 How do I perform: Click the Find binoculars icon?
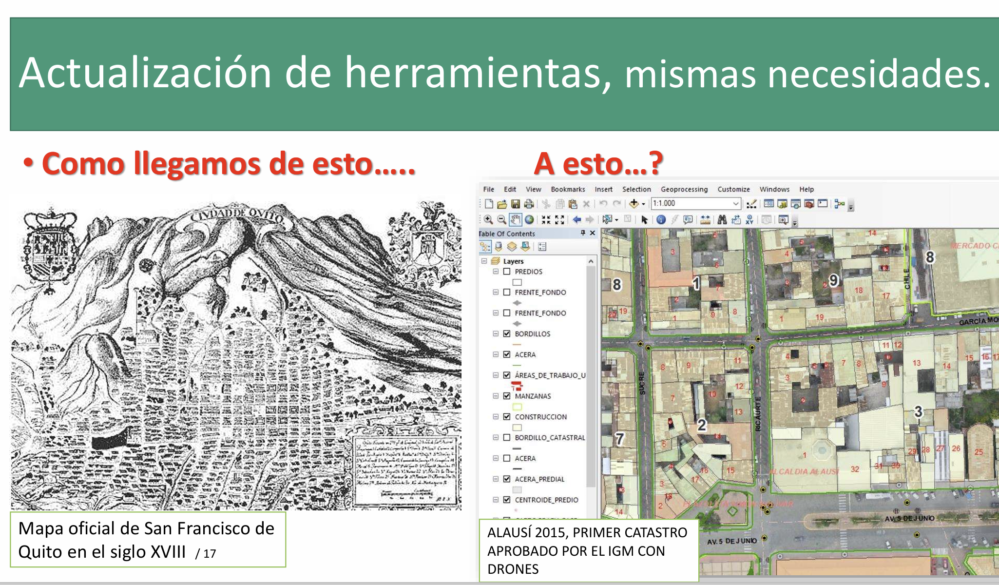(722, 220)
